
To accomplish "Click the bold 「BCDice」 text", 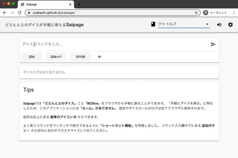I will click(93, 103).
